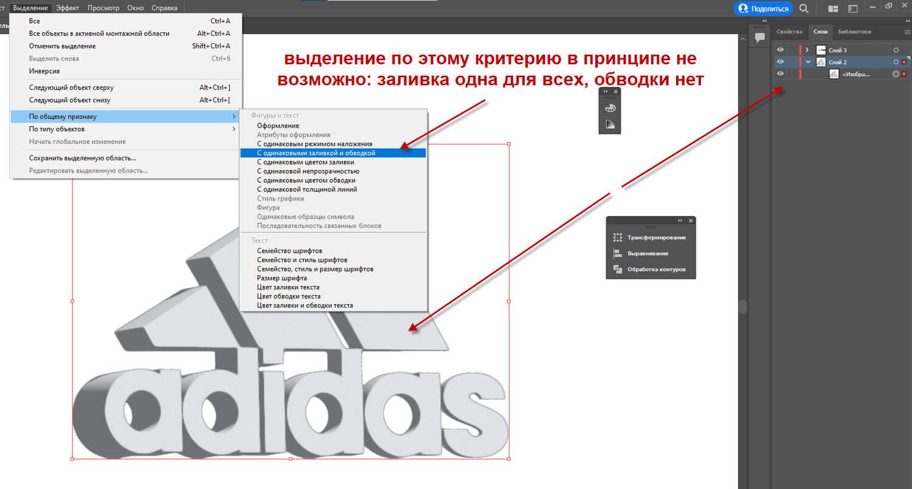The height and width of the screenshot is (489, 912).
Task: Click the red selection square of the image sublayer
Action: (904, 74)
